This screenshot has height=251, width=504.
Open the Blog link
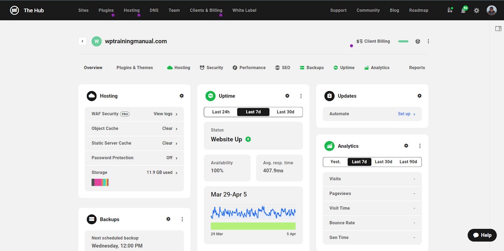click(394, 10)
